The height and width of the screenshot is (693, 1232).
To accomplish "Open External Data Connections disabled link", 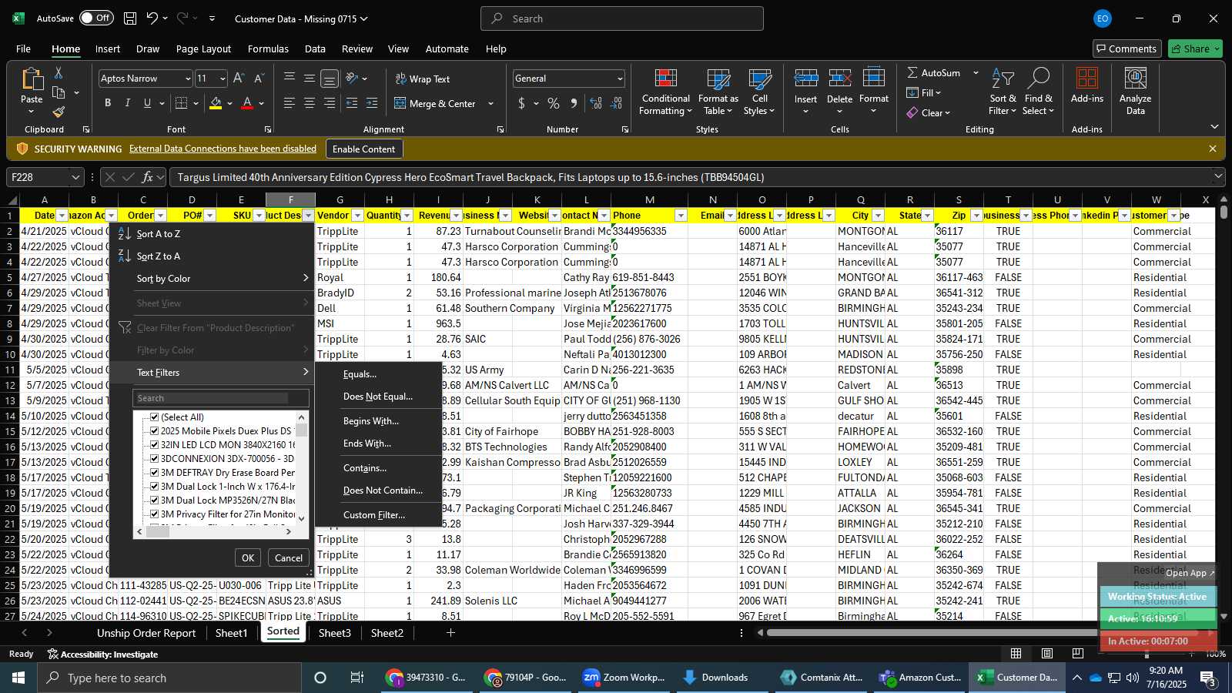I will coord(223,149).
